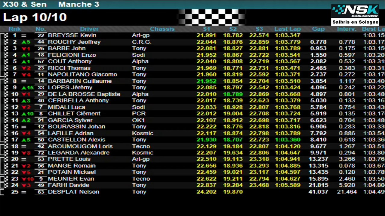This screenshot has height=216, width=385.
Task: Click the PCR chassis cell
Action: pos(139,114)
